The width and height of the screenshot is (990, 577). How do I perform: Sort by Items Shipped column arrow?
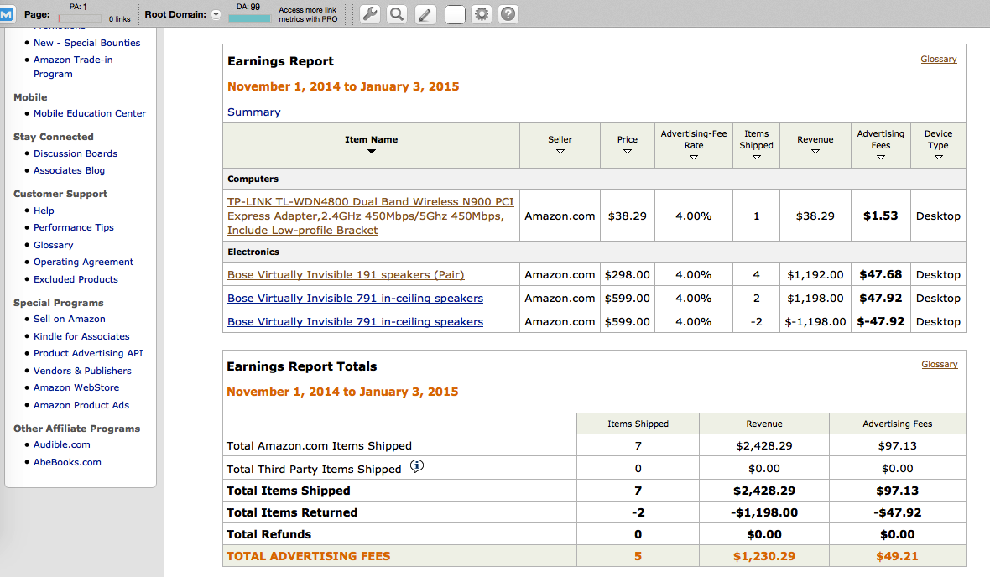click(757, 157)
